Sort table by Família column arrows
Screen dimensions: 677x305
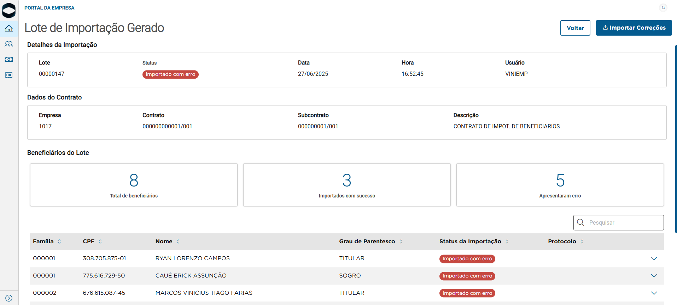(59, 242)
